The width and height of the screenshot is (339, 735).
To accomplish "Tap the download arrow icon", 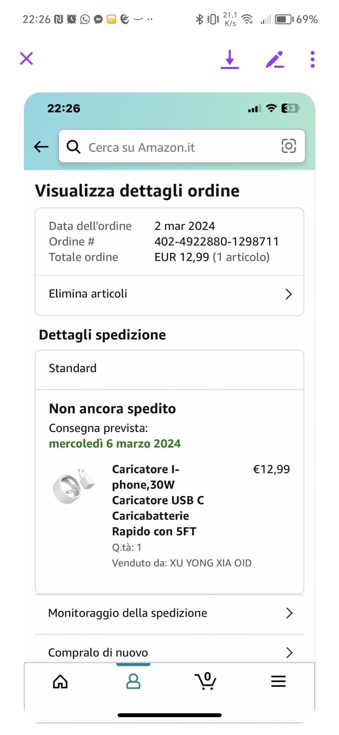I will click(x=229, y=59).
